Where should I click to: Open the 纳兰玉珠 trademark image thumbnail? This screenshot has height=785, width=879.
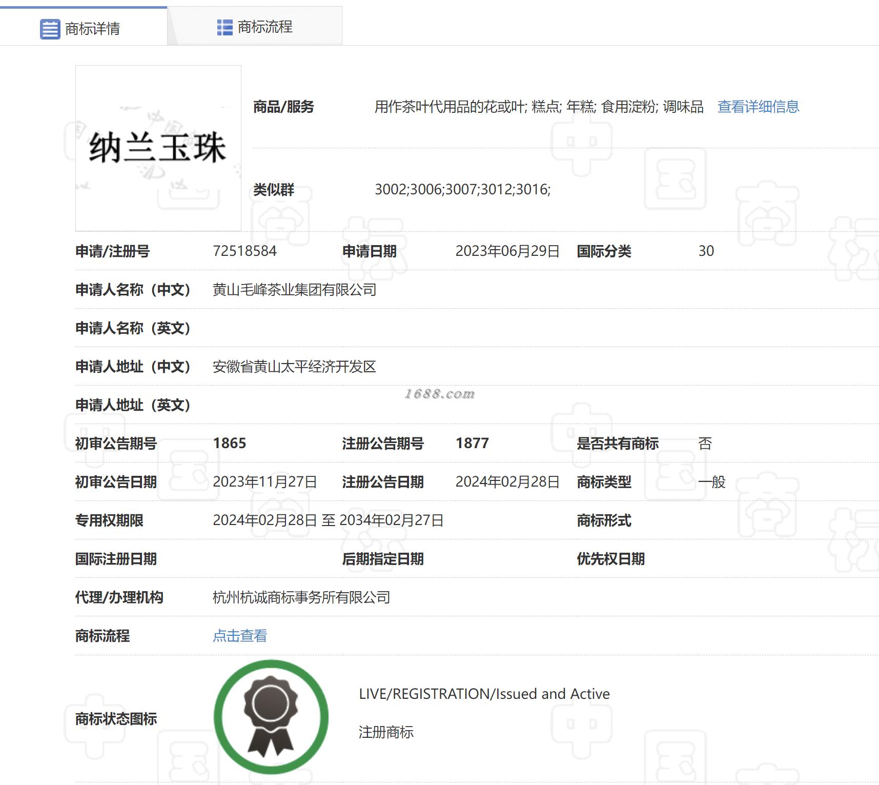pyautogui.click(x=158, y=148)
